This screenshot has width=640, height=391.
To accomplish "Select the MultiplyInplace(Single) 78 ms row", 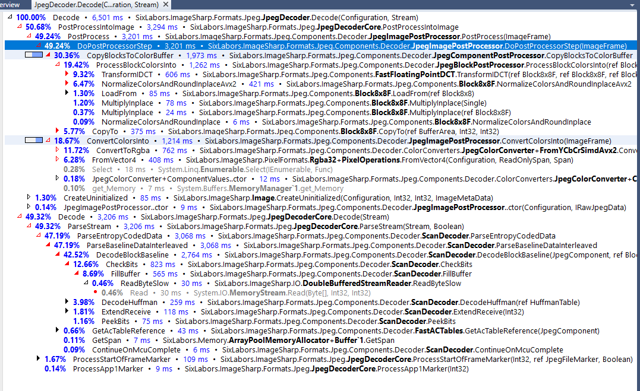I will 280,103.
